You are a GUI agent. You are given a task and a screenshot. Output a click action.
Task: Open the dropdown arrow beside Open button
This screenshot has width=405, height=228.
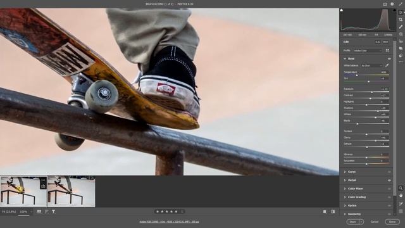[x=361, y=222]
